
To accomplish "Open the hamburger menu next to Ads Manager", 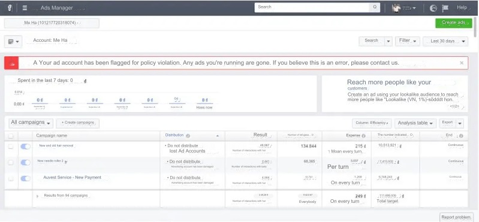I will [25, 8].
